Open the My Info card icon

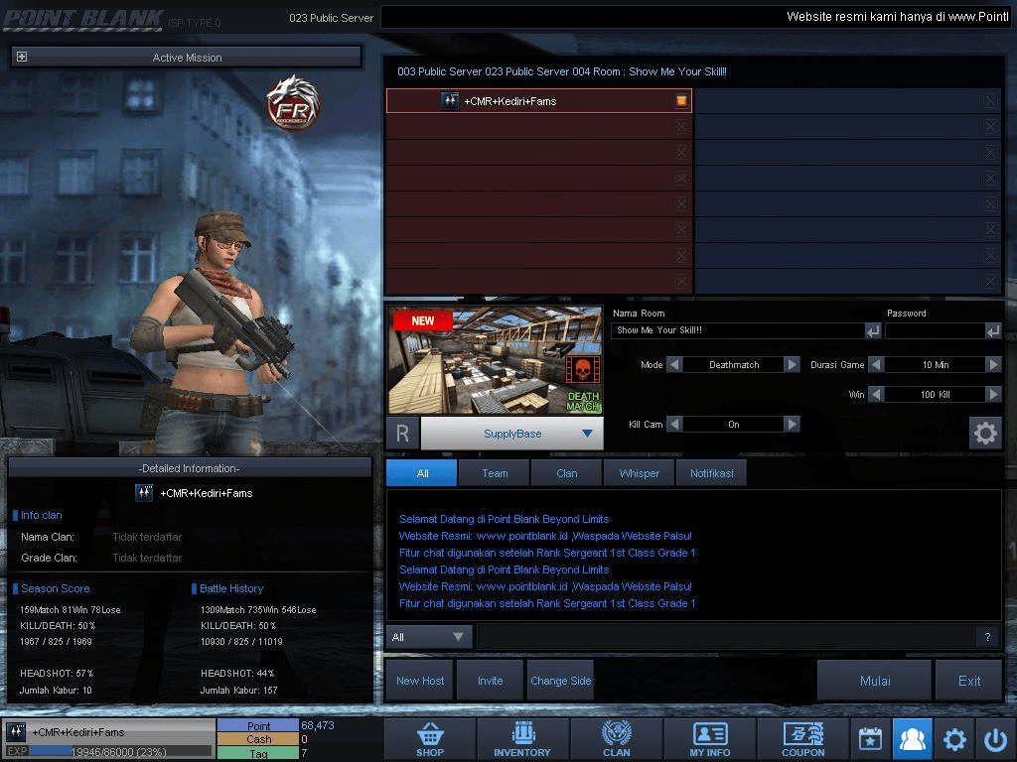click(709, 738)
